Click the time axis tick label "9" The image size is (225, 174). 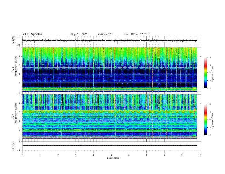point(182,155)
